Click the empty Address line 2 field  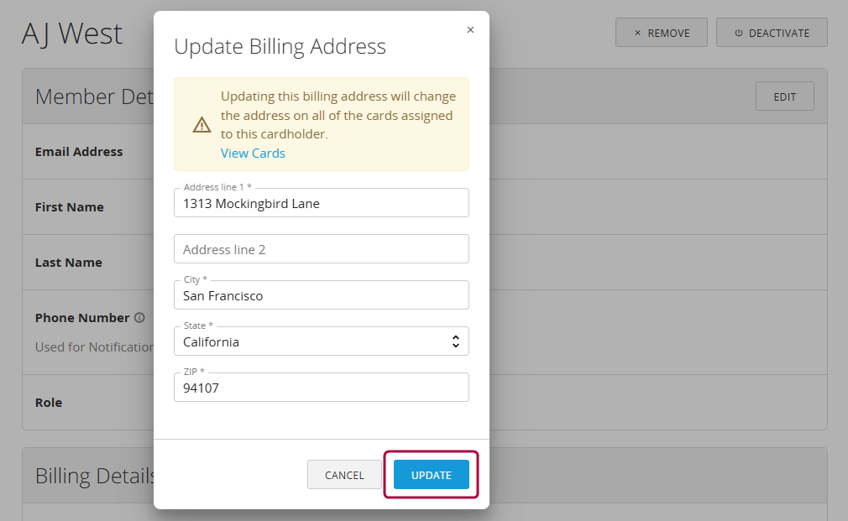tap(322, 248)
